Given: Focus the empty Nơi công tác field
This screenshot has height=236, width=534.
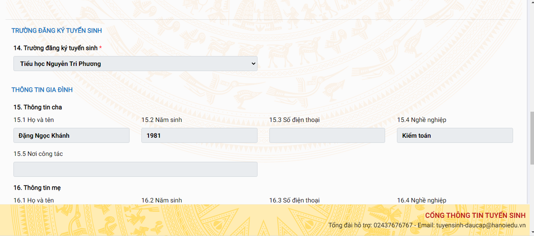Looking at the screenshot, I should coord(135,169).
